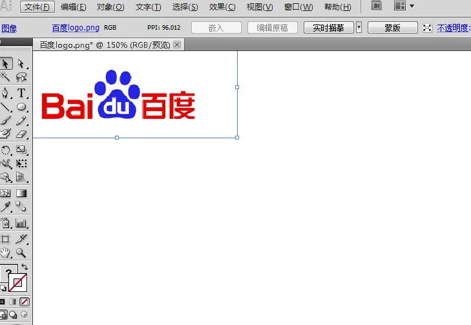Click the grayed-out 编辑原稿 button
Screen dimensions: 471x325
[x=273, y=28]
